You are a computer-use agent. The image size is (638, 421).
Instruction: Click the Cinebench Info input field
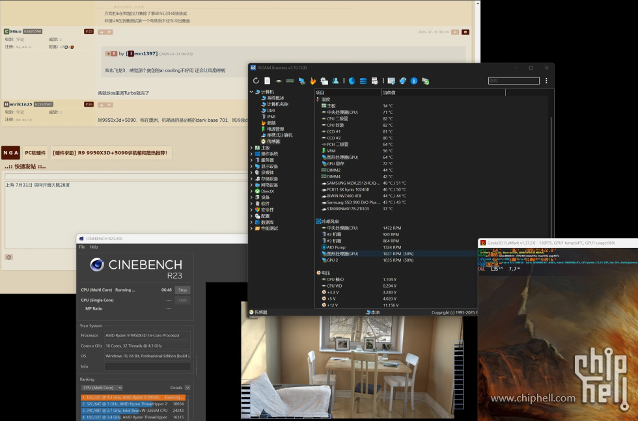click(x=147, y=366)
